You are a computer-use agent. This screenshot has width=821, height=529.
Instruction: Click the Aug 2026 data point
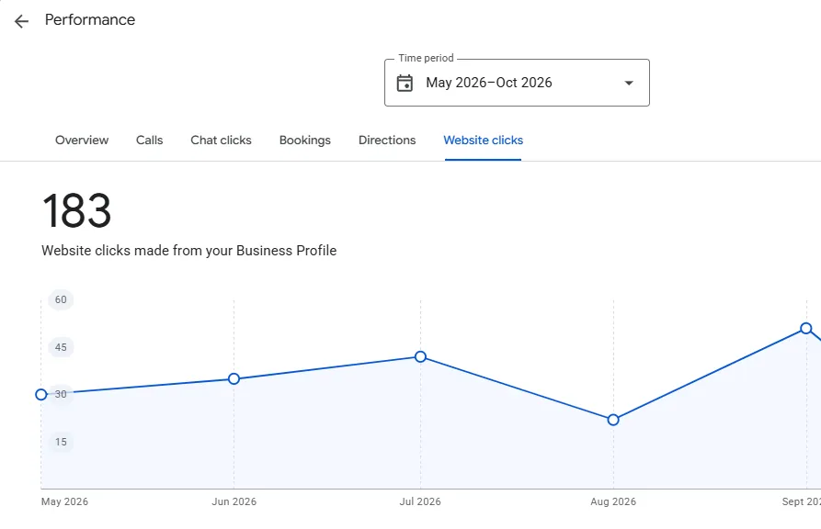tap(613, 420)
